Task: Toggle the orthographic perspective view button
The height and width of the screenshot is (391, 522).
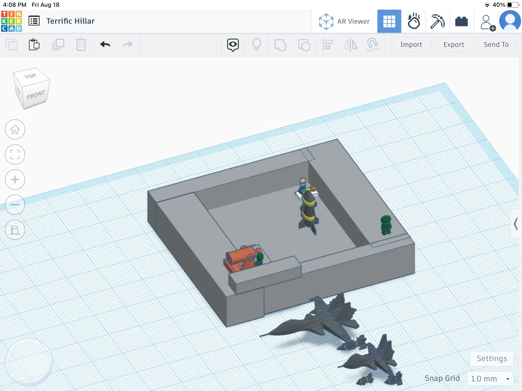Action: [x=15, y=230]
